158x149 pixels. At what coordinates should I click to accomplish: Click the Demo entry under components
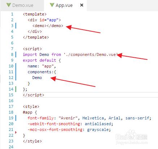point(37,78)
